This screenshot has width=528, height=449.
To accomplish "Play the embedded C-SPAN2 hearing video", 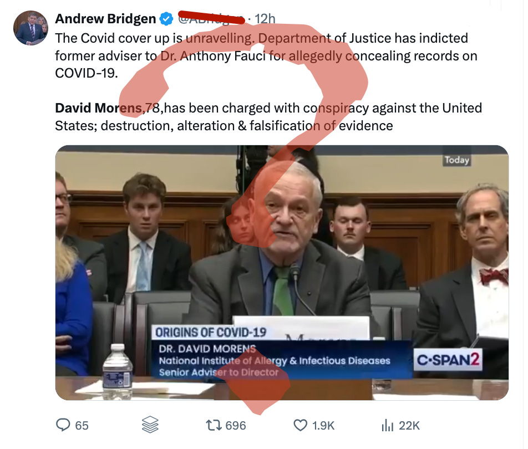I will click(282, 273).
